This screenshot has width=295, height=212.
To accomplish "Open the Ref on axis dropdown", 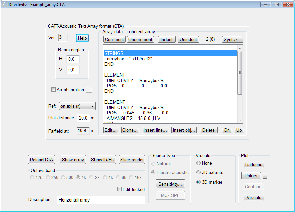I will coord(77,106).
